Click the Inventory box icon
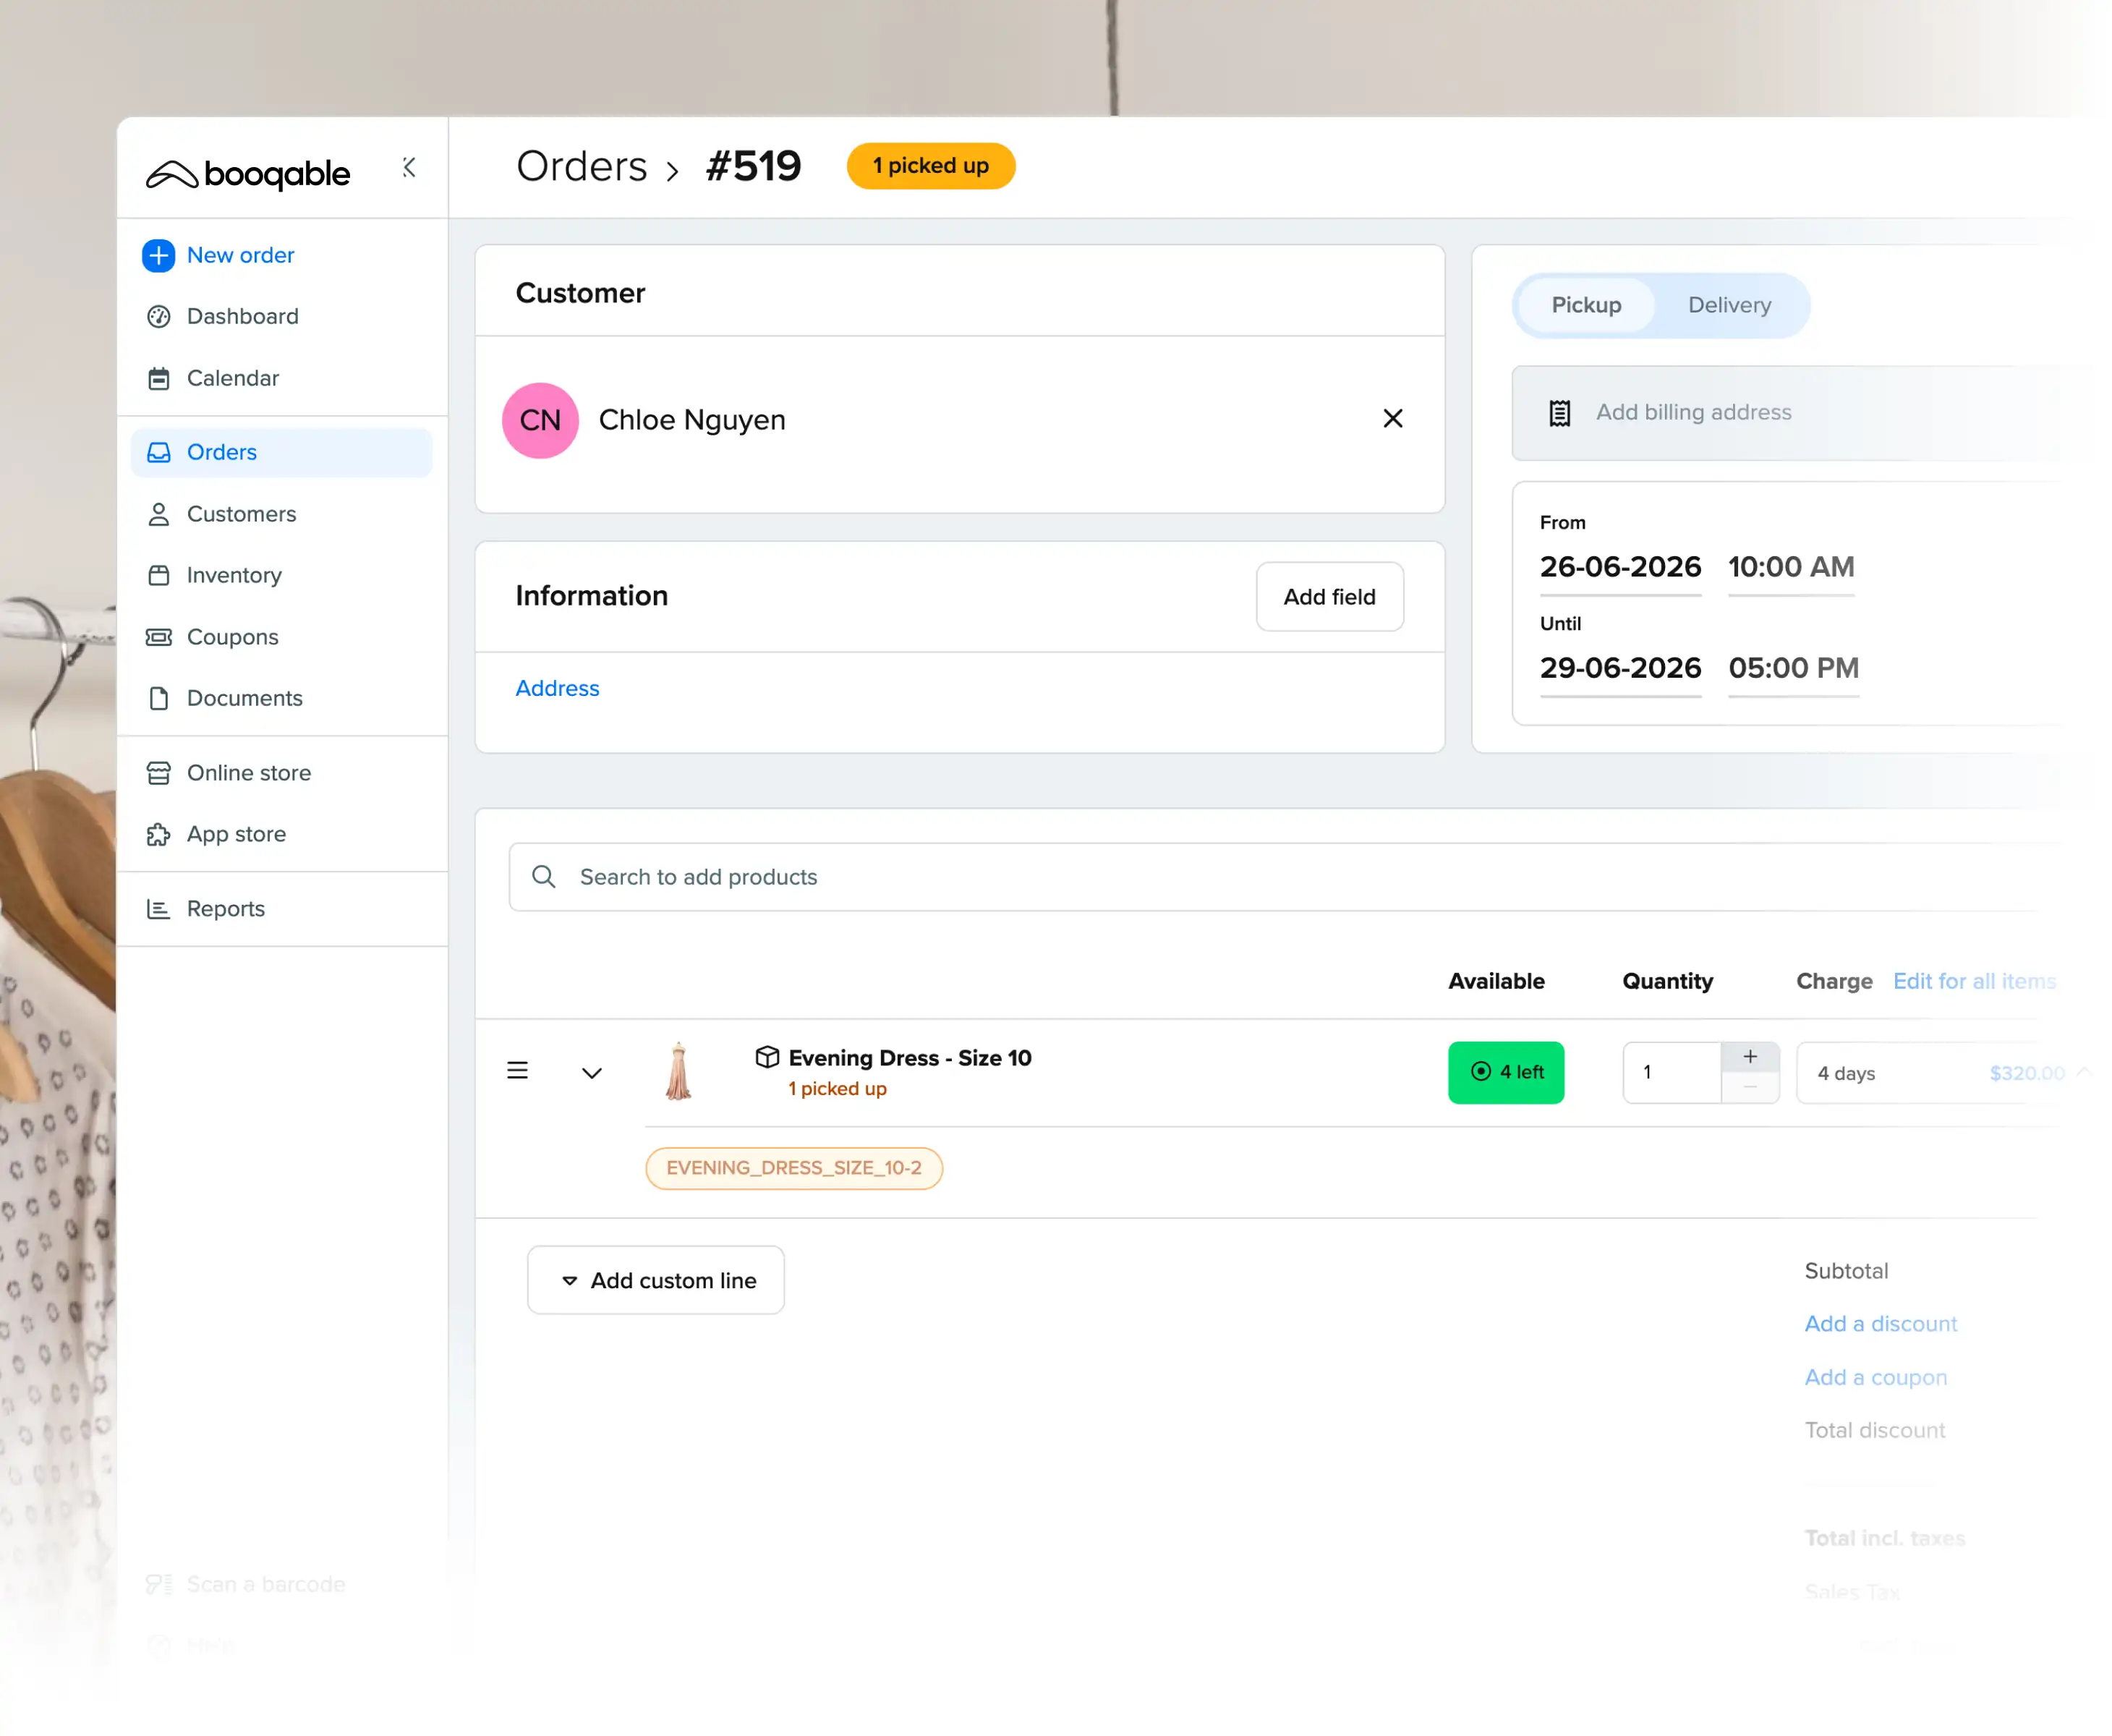 (158, 575)
